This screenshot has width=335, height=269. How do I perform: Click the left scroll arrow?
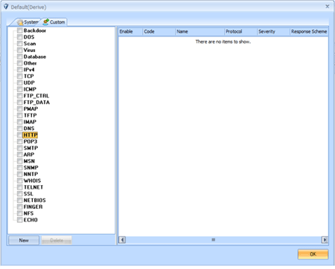point(122,240)
